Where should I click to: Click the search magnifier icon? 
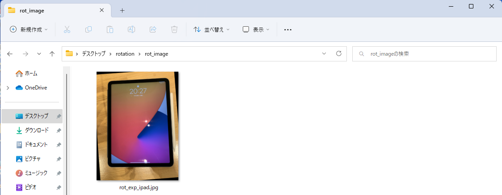tap(362, 54)
